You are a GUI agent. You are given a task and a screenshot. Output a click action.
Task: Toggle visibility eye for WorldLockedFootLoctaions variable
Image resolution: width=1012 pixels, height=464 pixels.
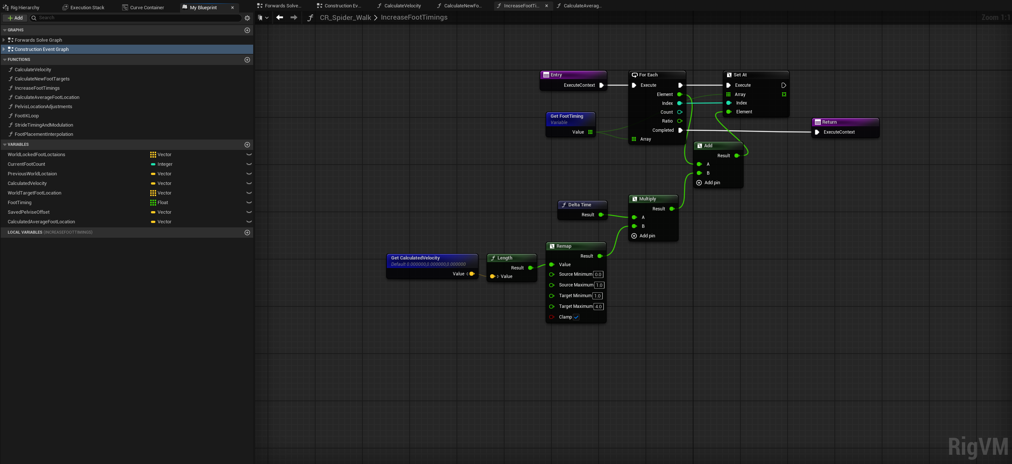click(249, 155)
